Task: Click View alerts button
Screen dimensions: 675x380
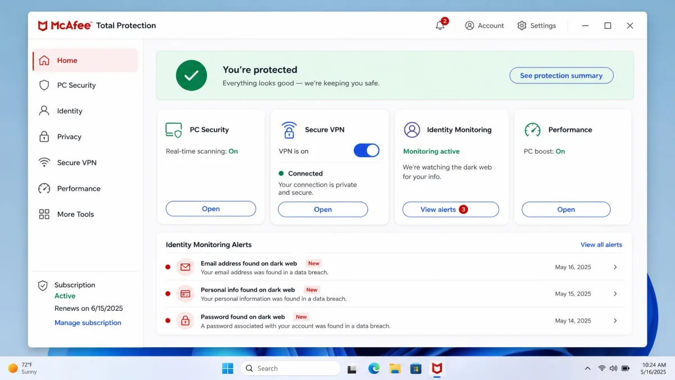Action: [451, 209]
